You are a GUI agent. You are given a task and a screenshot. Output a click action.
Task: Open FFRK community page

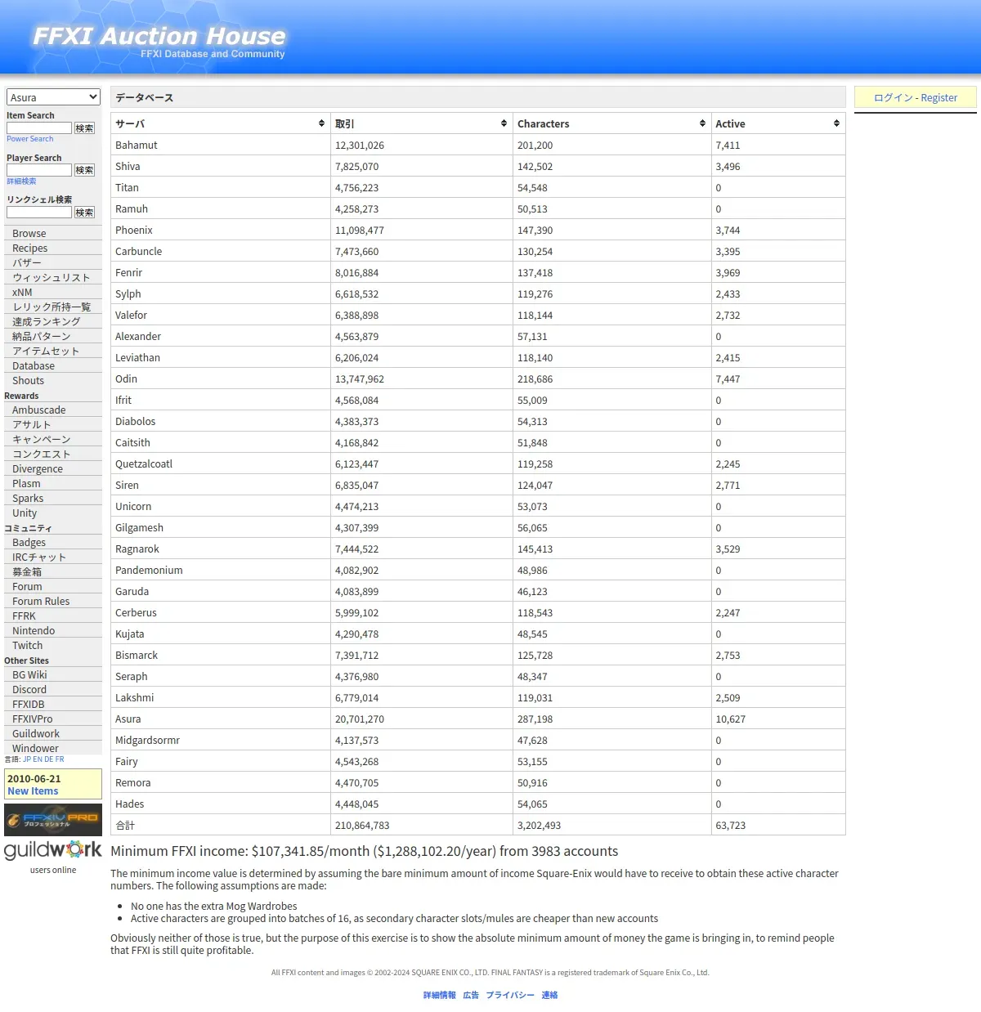point(53,616)
